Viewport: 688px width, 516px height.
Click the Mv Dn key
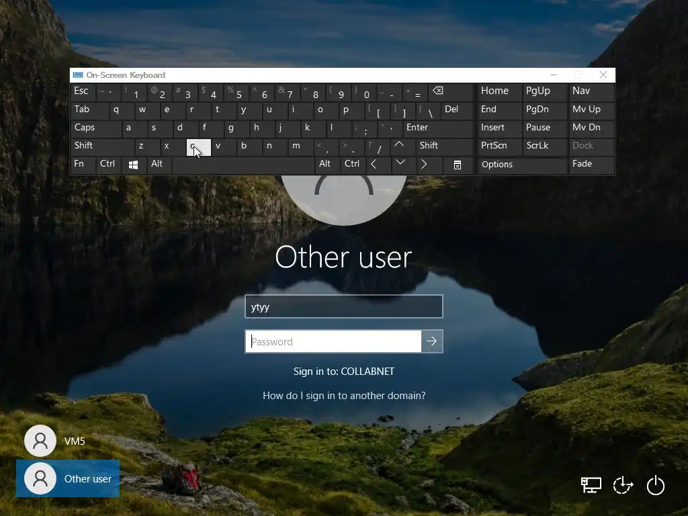point(591,128)
